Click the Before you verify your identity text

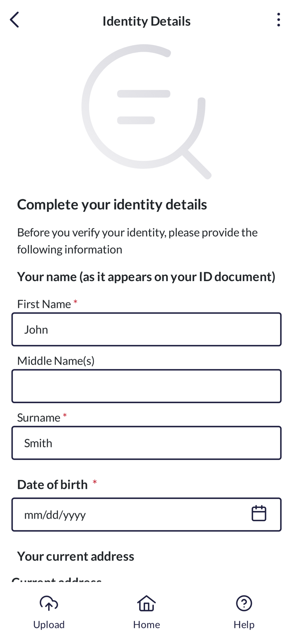137,241
